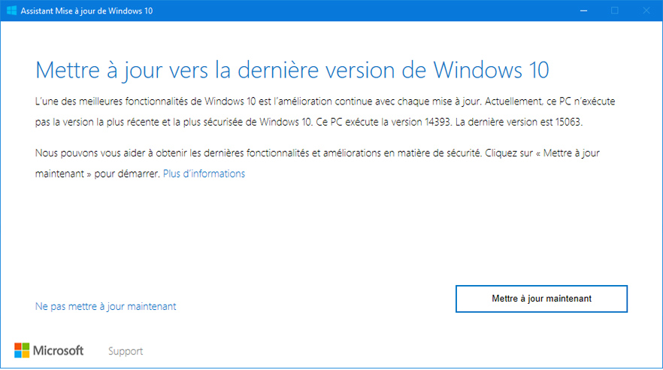
Task: Start update with Mettre à jour maintenant
Action: [541, 299]
